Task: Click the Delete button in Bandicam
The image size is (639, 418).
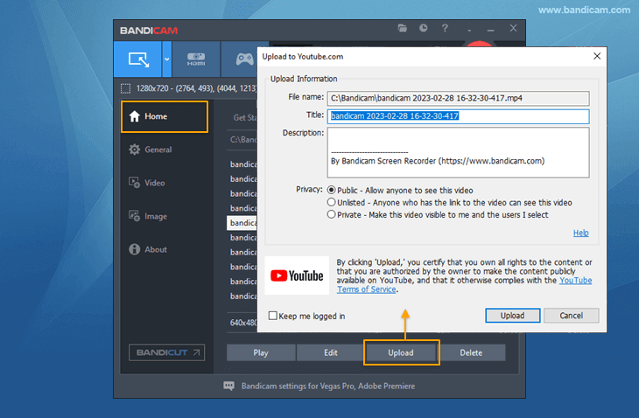Action: coord(471,353)
